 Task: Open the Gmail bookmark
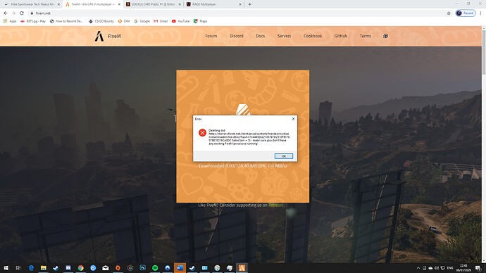pyautogui.click(x=161, y=21)
